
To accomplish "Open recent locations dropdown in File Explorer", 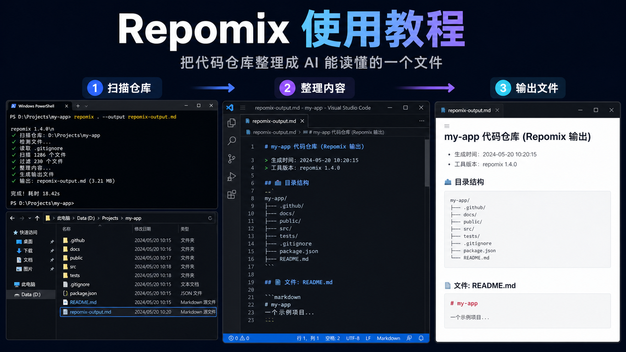I will [x=30, y=218].
